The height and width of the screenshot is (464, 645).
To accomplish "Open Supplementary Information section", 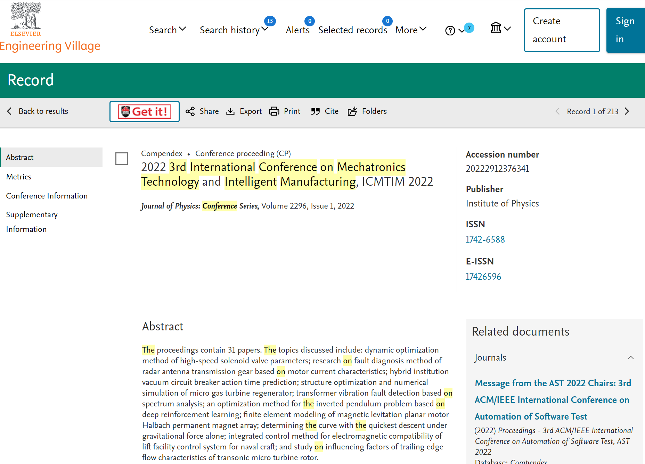I will [x=32, y=222].
